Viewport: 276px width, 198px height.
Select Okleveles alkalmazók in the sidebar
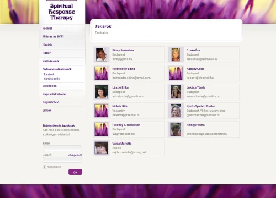[57, 69]
